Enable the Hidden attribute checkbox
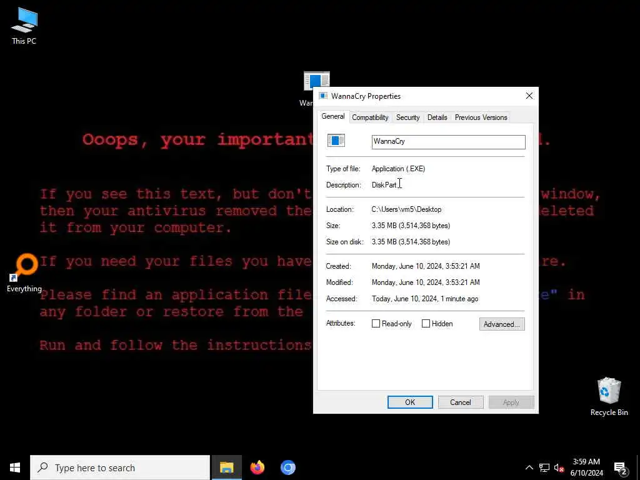Screen dimensions: 640x480 [x=426, y=324]
